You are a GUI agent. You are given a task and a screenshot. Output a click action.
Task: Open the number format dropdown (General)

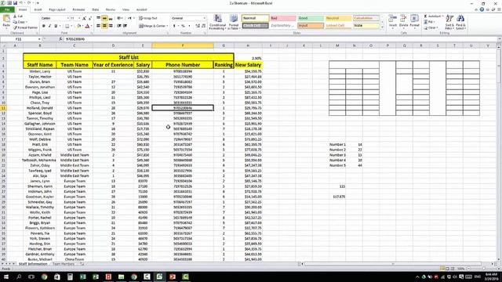pos(204,18)
